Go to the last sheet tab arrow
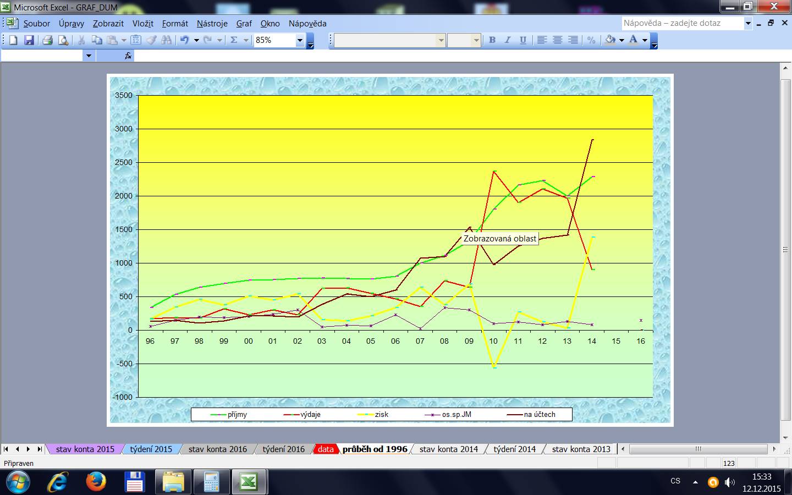The height and width of the screenshot is (495, 792). click(x=39, y=449)
